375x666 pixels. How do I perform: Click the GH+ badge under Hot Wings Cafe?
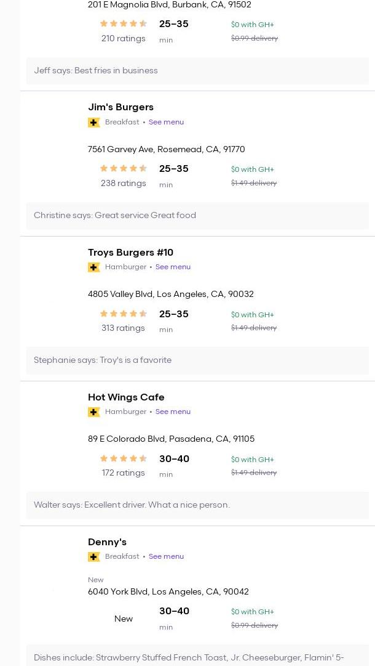click(x=94, y=412)
